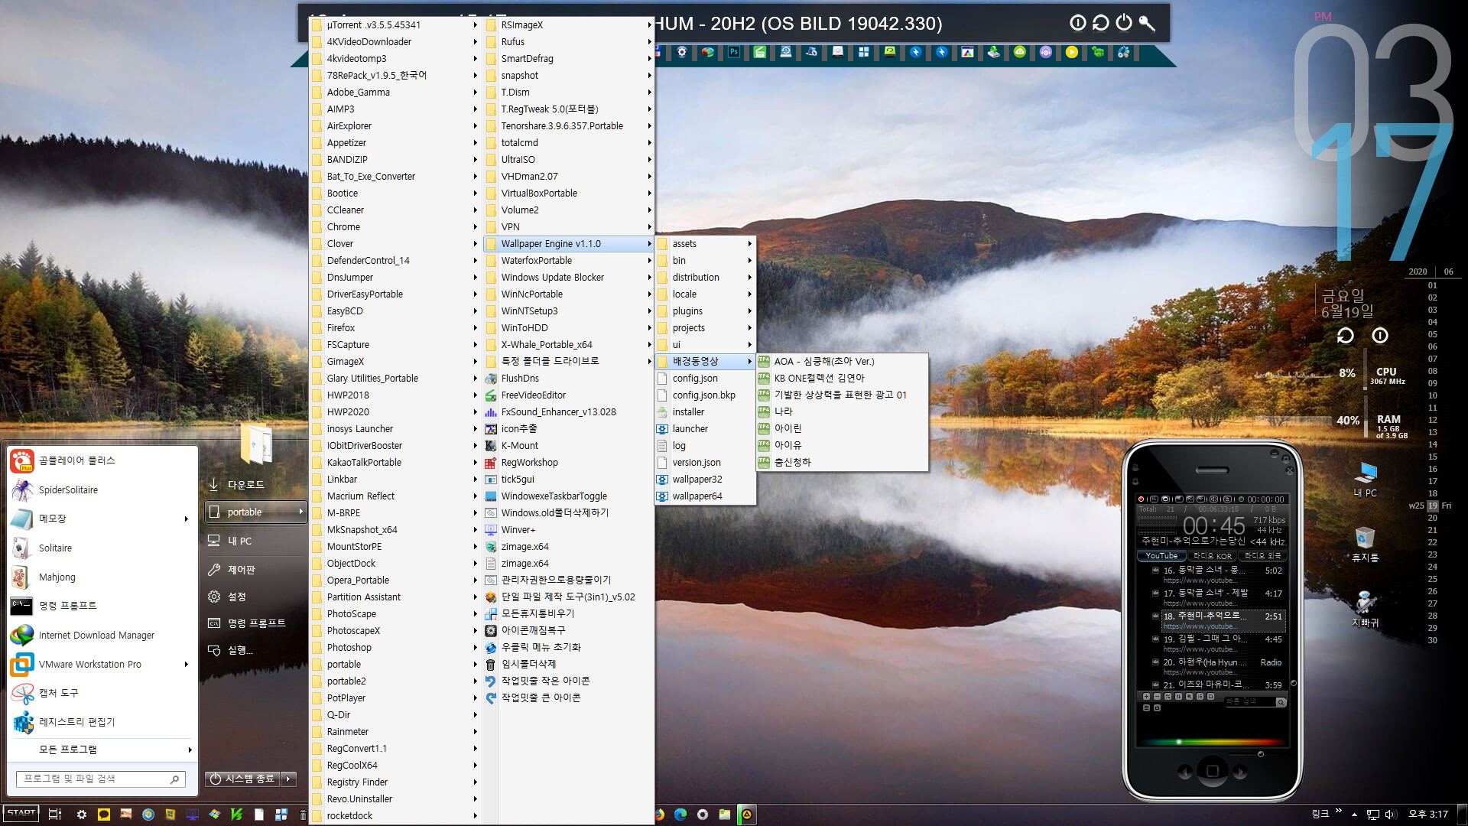Click the 빠른 검색 quick search field in the player
The height and width of the screenshot is (826, 1468).
1252,701
